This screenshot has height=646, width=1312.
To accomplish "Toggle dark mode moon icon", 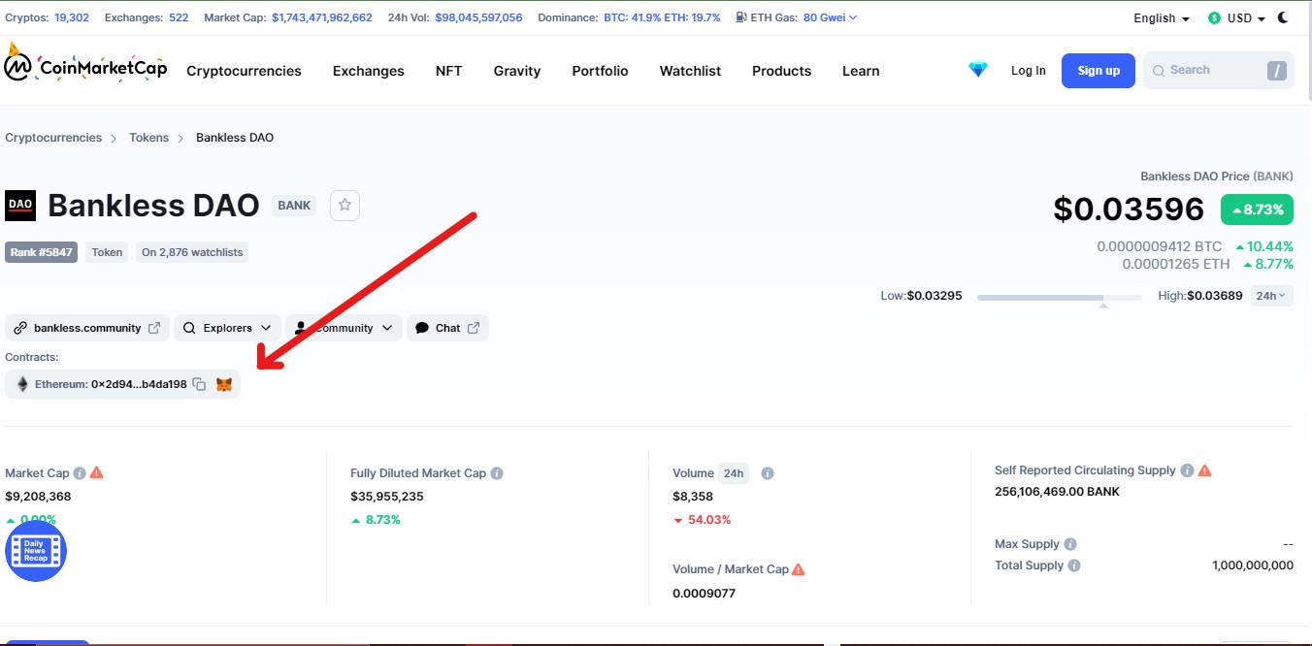I will pos(1283,17).
